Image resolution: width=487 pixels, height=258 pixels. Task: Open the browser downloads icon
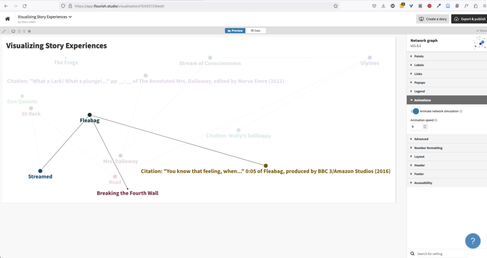pos(383,6)
